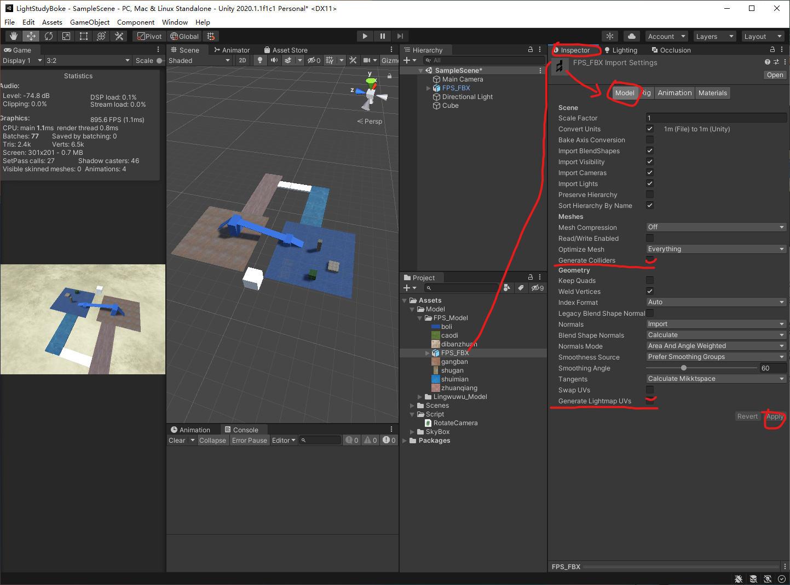Toggle 2D view in Scene
The width and height of the screenshot is (790, 585).
pos(243,60)
